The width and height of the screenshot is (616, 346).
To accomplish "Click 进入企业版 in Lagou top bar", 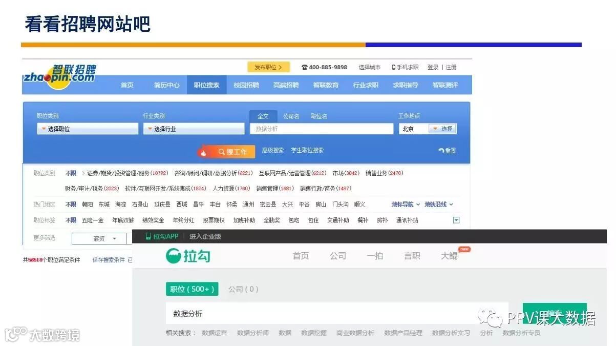I will tap(205, 236).
